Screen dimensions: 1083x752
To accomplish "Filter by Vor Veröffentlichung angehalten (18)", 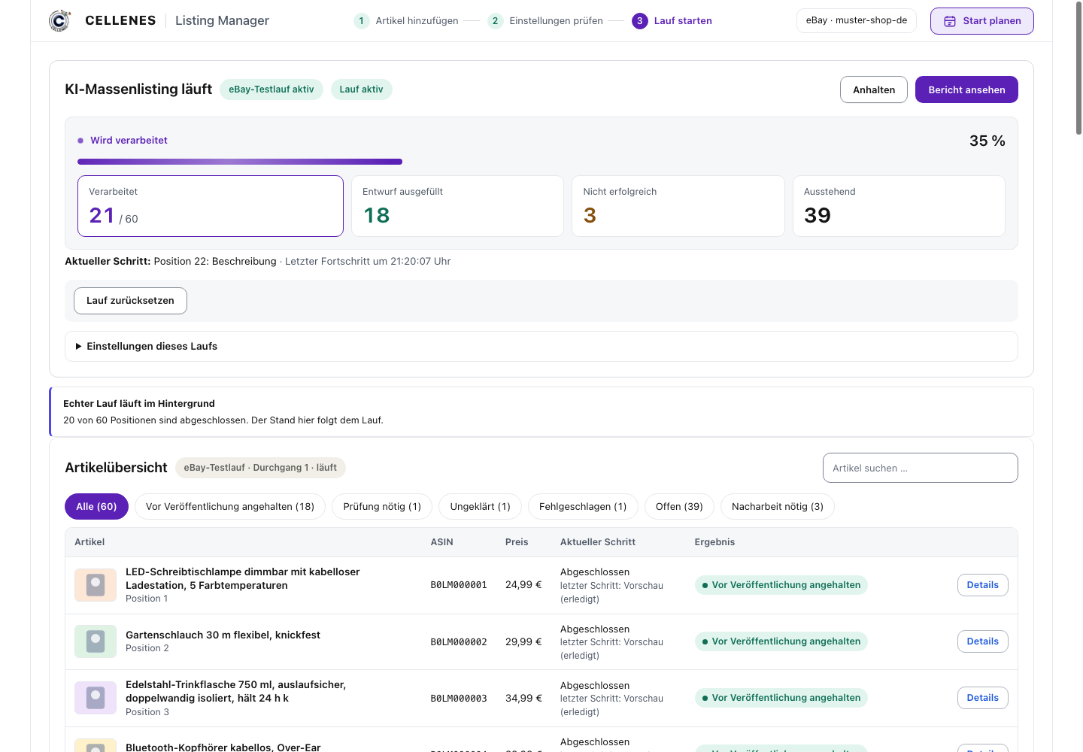I will pyautogui.click(x=230, y=506).
